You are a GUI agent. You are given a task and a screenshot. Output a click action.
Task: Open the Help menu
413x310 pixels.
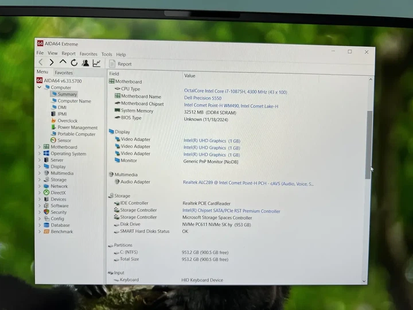point(121,55)
